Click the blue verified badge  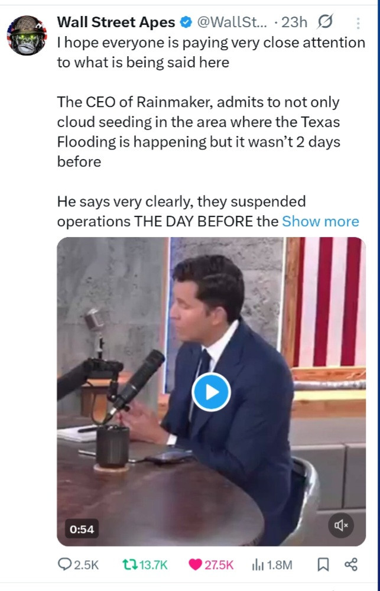186,22
